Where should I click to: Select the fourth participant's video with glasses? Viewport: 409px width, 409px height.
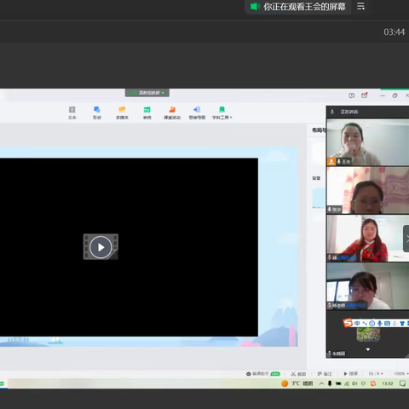(x=368, y=286)
